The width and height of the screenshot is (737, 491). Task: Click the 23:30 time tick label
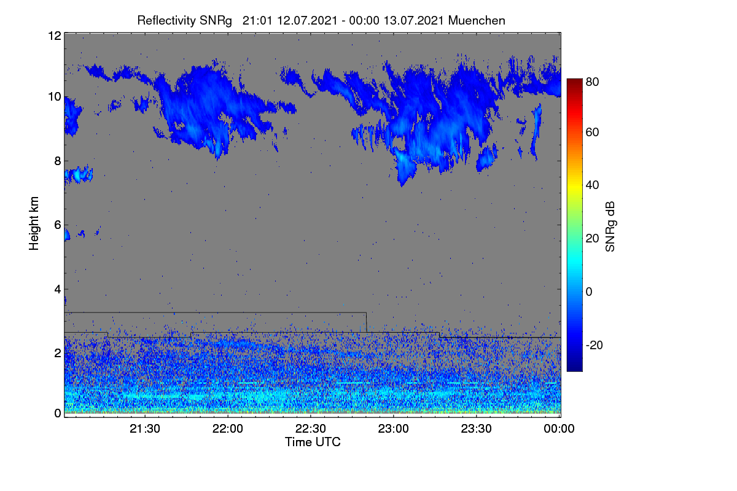(x=477, y=429)
